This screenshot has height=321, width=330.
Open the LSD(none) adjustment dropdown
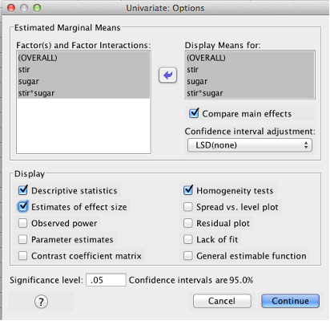[x=250, y=145]
